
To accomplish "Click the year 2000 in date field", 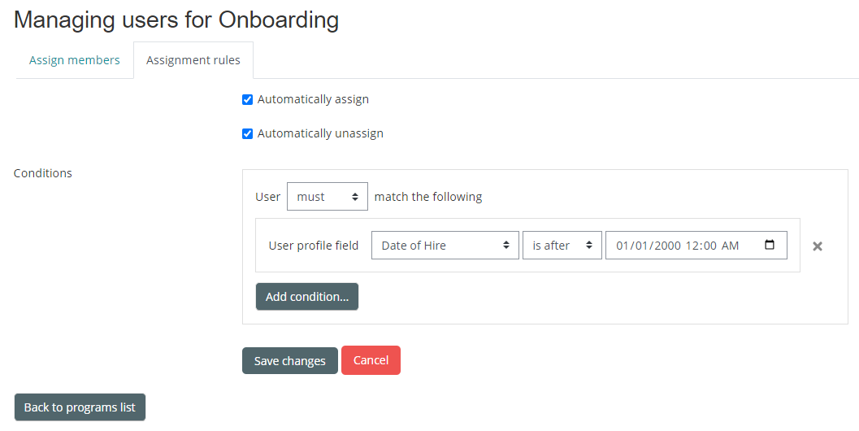I will click(666, 246).
